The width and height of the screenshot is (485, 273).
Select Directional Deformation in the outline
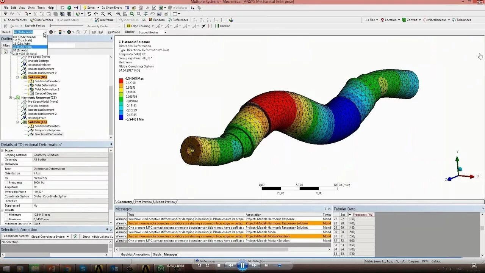(x=49, y=134)
